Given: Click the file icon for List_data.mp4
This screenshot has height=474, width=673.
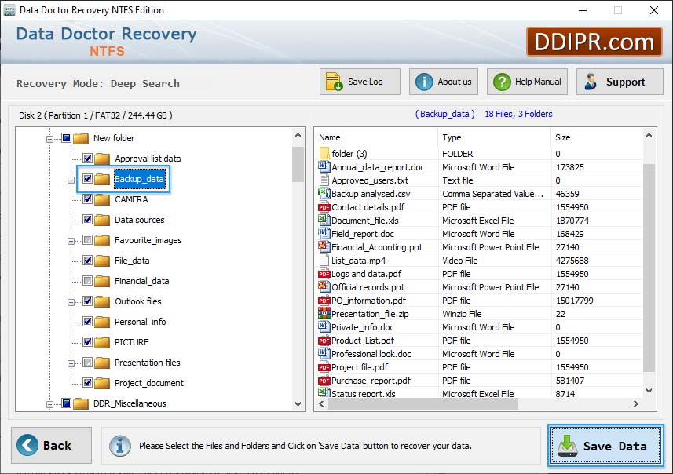Looking at the screenshot, I should 324,260.
